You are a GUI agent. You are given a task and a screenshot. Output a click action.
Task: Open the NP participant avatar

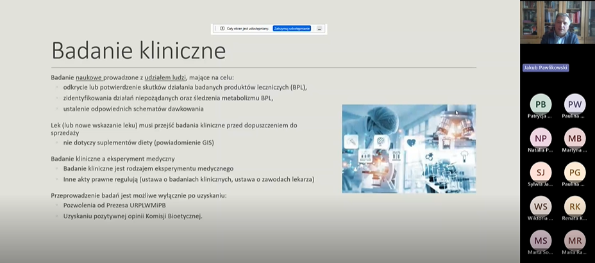pos(541,138)
